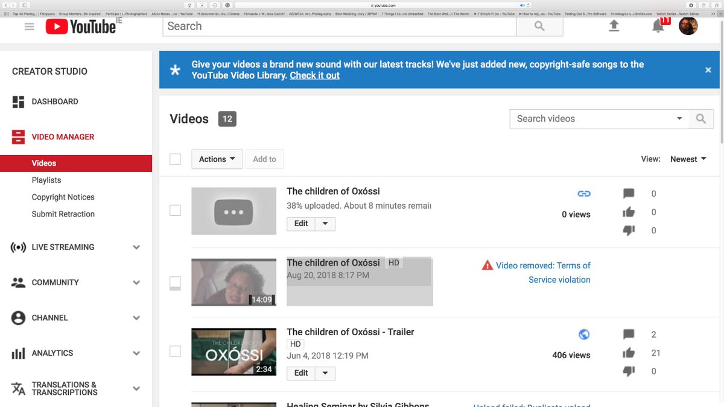Click the 'Check it out' banner link
The height and width of the screenshot is (407, 724).
(x=314, y=75)
